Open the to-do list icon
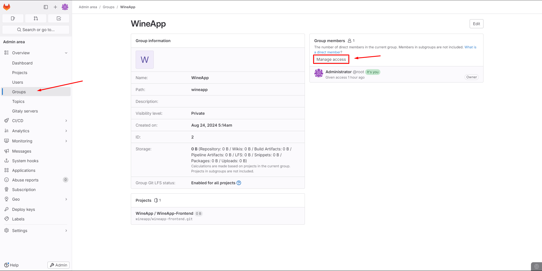 click(59, 18)
